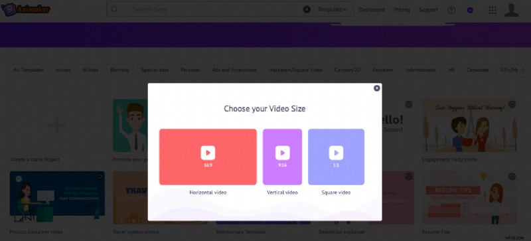Screen dimensions: 531x241
Task: Click the Animaker logo
Action: tap(26, 9)
